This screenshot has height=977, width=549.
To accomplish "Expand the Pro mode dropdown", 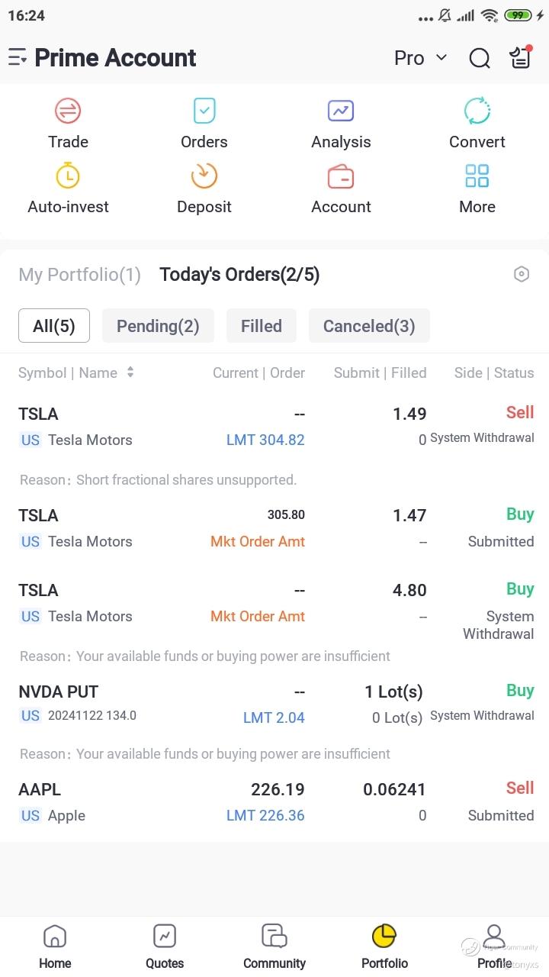I will [420, 58].
